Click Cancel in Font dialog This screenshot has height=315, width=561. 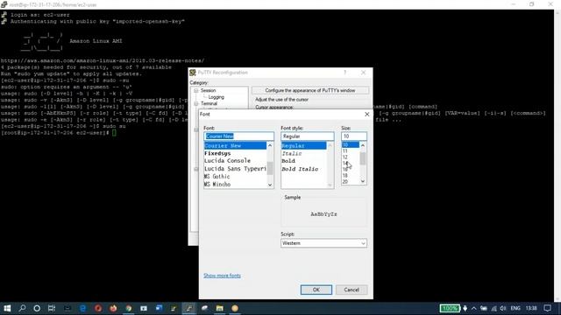coord(352,290)
